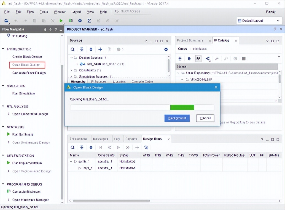This screenshot has height=210, width=285.
Task: Click Design Runs horizontal scrollbar
Action: [111, 201]
